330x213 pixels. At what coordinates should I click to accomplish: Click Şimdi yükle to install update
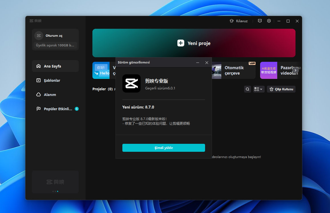[163, 148]
